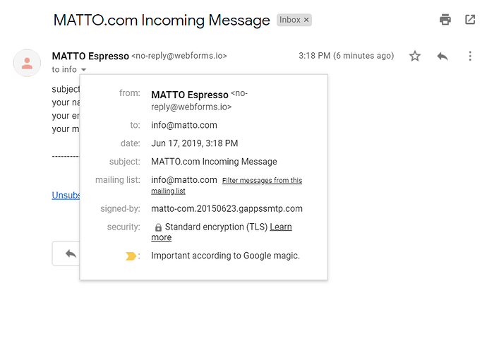The image size is (487, 351).
Task: Click the sender name MATTO Espresso in header
Action: click(x=90, y=56)
